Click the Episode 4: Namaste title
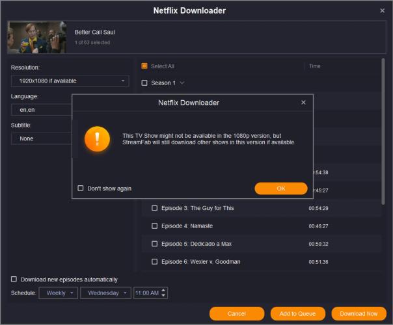 187,226
